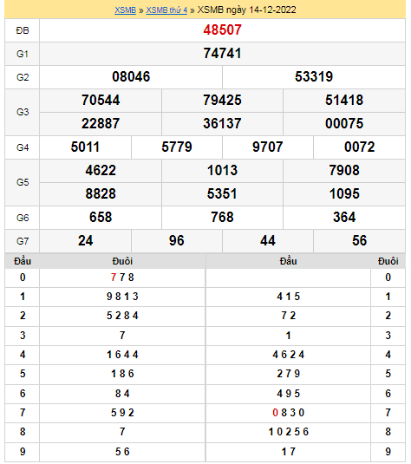Click the G4 row label
Screen dimensions: 411x464
click(23, 147)
